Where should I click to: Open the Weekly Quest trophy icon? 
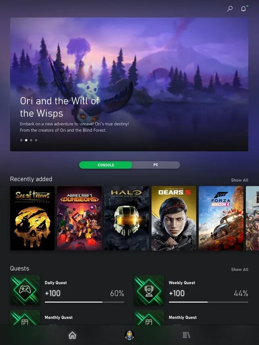click(149, 290)
